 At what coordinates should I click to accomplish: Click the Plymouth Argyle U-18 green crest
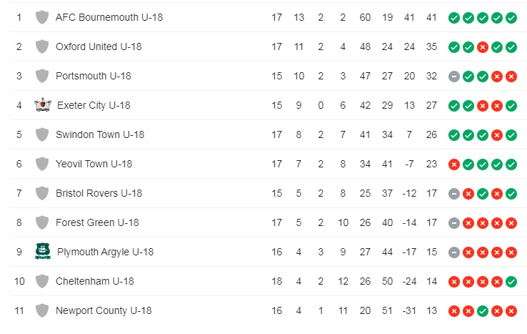pos(43,251)
